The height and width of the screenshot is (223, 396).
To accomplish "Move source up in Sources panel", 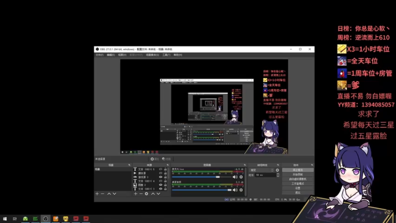I will coord(153,194).
